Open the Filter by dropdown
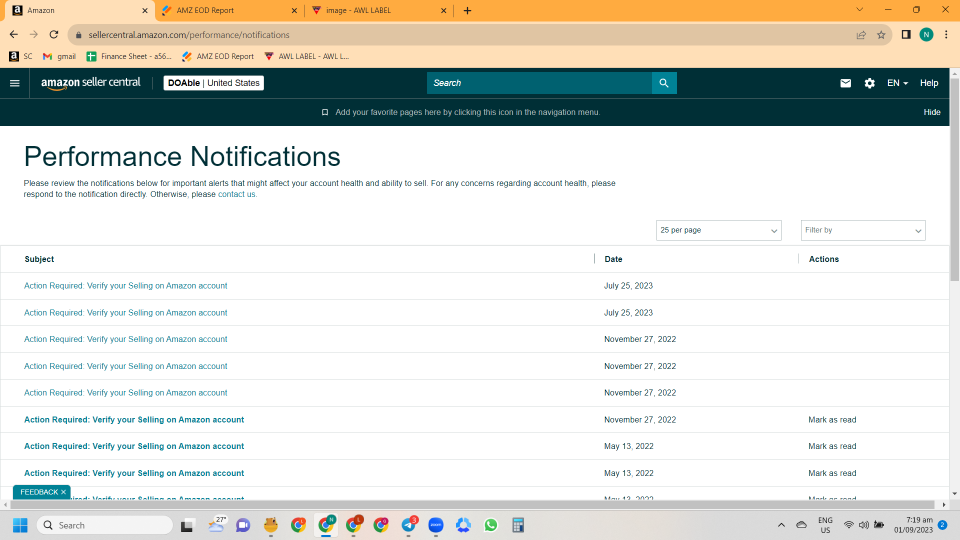960x540 pixels. (863, 230)
